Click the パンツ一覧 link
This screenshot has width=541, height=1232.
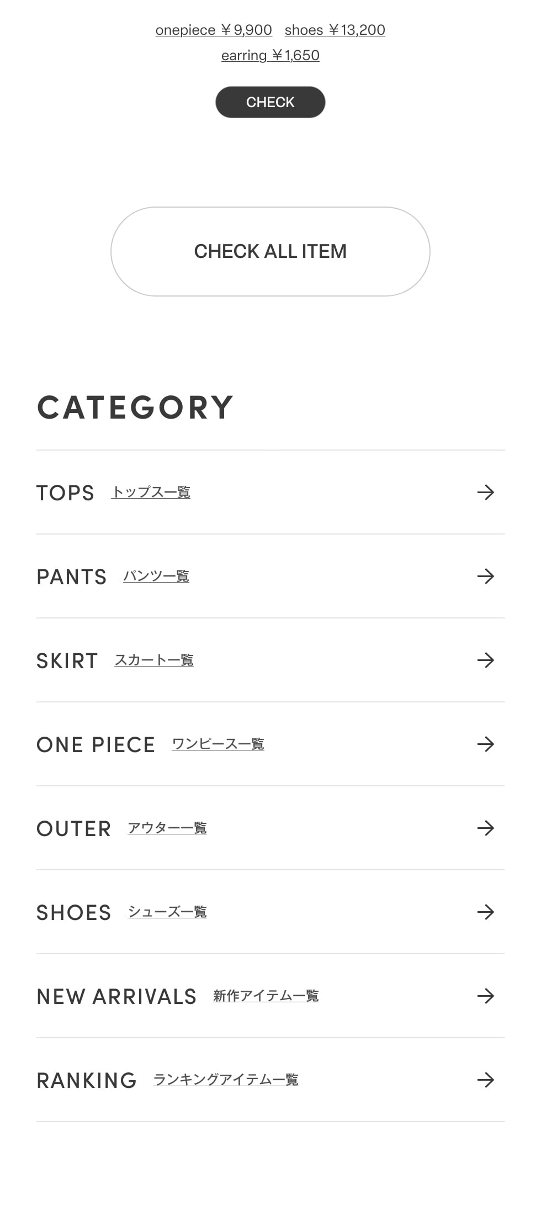(156, 576)
